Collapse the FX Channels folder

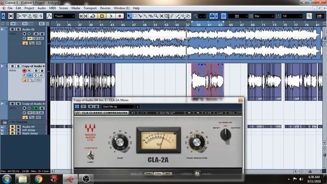coord(5,122)
